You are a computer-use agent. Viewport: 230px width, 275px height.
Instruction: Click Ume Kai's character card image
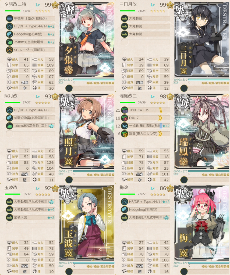202,223
